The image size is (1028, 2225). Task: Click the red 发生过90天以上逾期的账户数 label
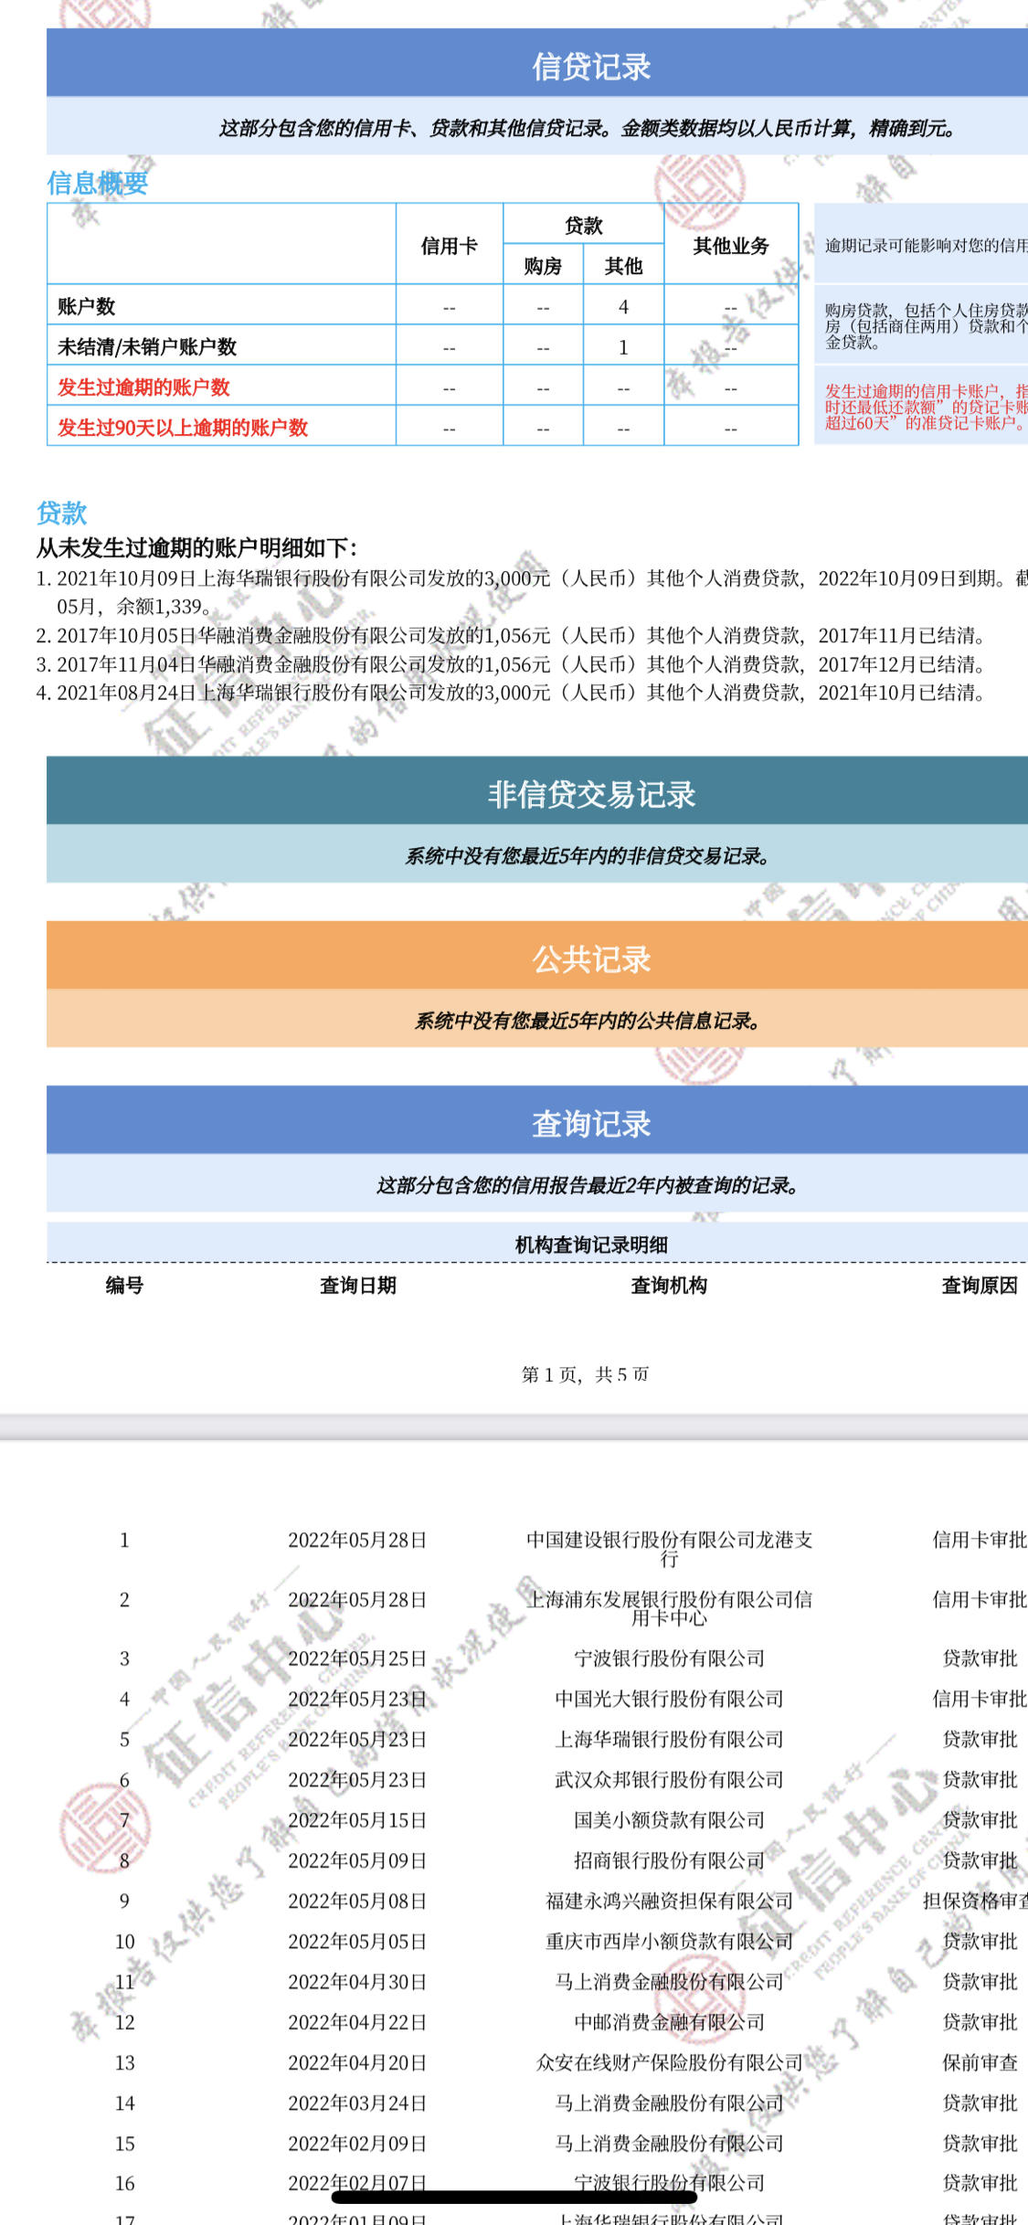pos(183,428)
